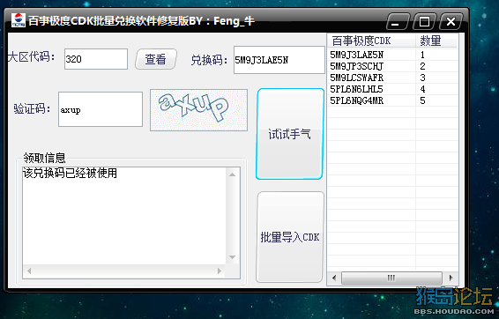Select CDK row 5M9LCSWAFR
The width and height of the screenshot is (499, 319).
[x=392, y=78]
